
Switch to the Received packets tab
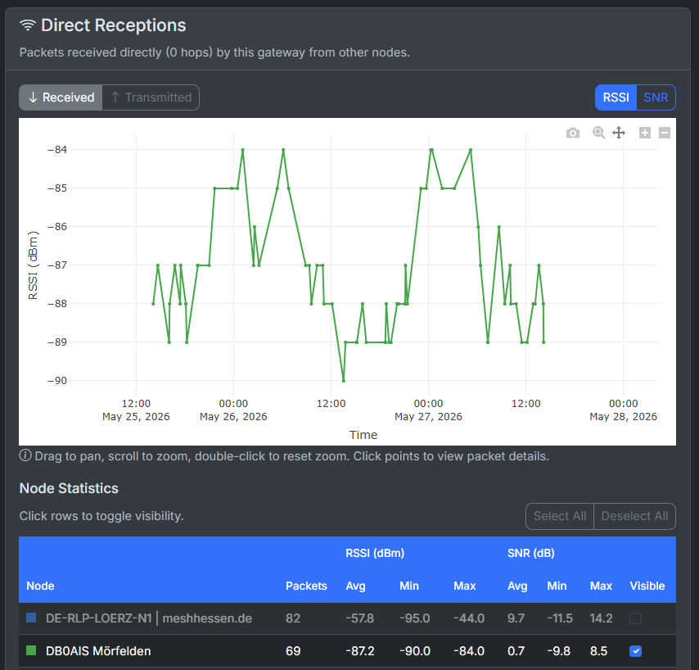point(61,97)
